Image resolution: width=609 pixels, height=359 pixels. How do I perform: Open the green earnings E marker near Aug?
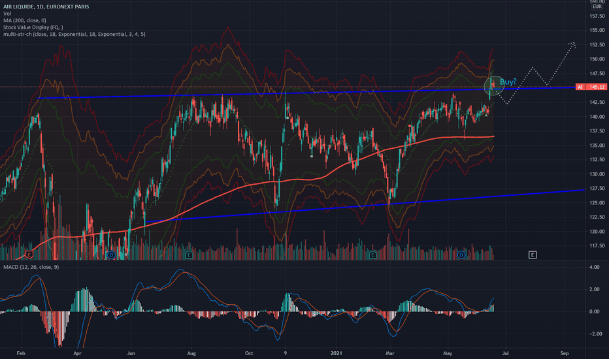[x=189, y=255]
